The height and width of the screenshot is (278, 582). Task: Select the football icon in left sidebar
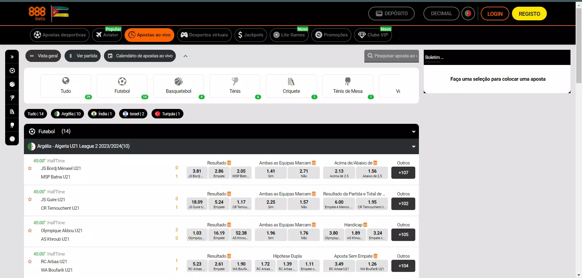(12, 71)
